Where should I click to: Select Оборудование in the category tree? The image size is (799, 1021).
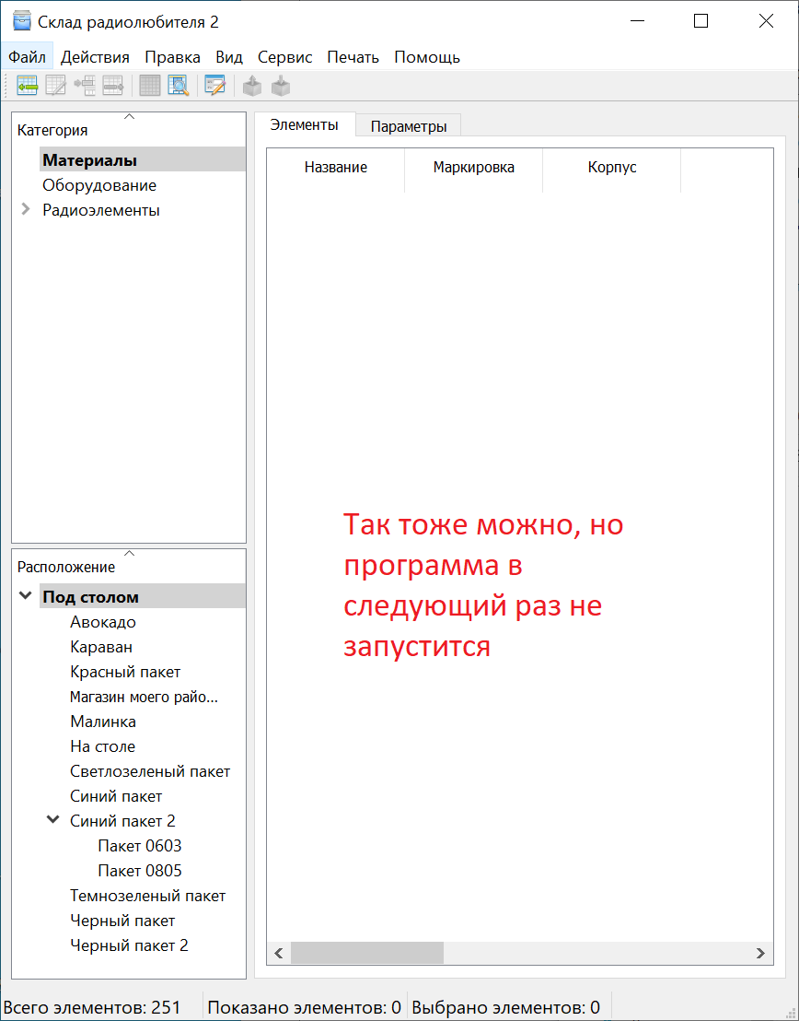(x=99, y=185)
